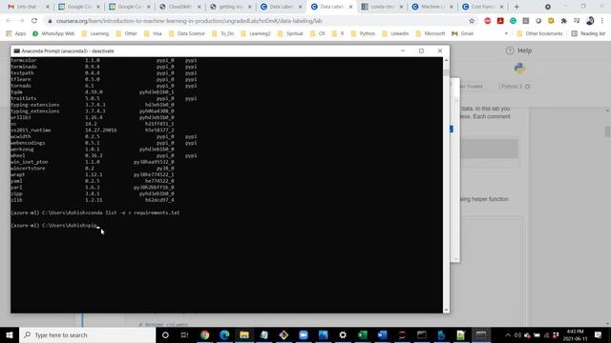Viewport: 611px width, 343px height.
Task: Click the volume icon in system tray
Action: click(517, 335)
